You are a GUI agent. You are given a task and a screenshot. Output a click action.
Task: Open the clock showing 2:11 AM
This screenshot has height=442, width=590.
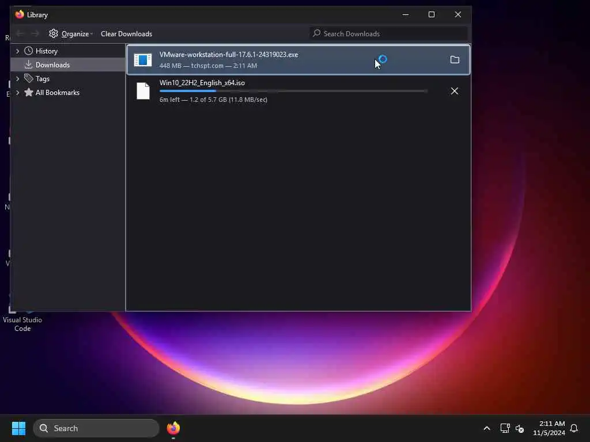point(549,428)
